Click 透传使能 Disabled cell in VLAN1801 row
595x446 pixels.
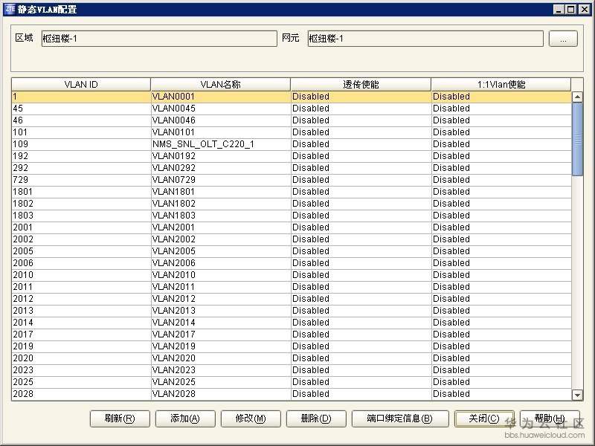click(x=361, y=192)
